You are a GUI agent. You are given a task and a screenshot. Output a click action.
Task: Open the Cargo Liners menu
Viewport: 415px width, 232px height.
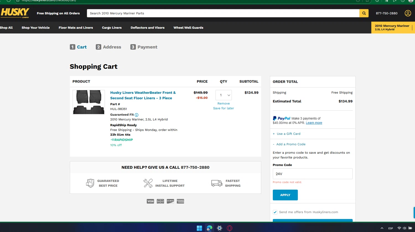[x=112, y=28]
